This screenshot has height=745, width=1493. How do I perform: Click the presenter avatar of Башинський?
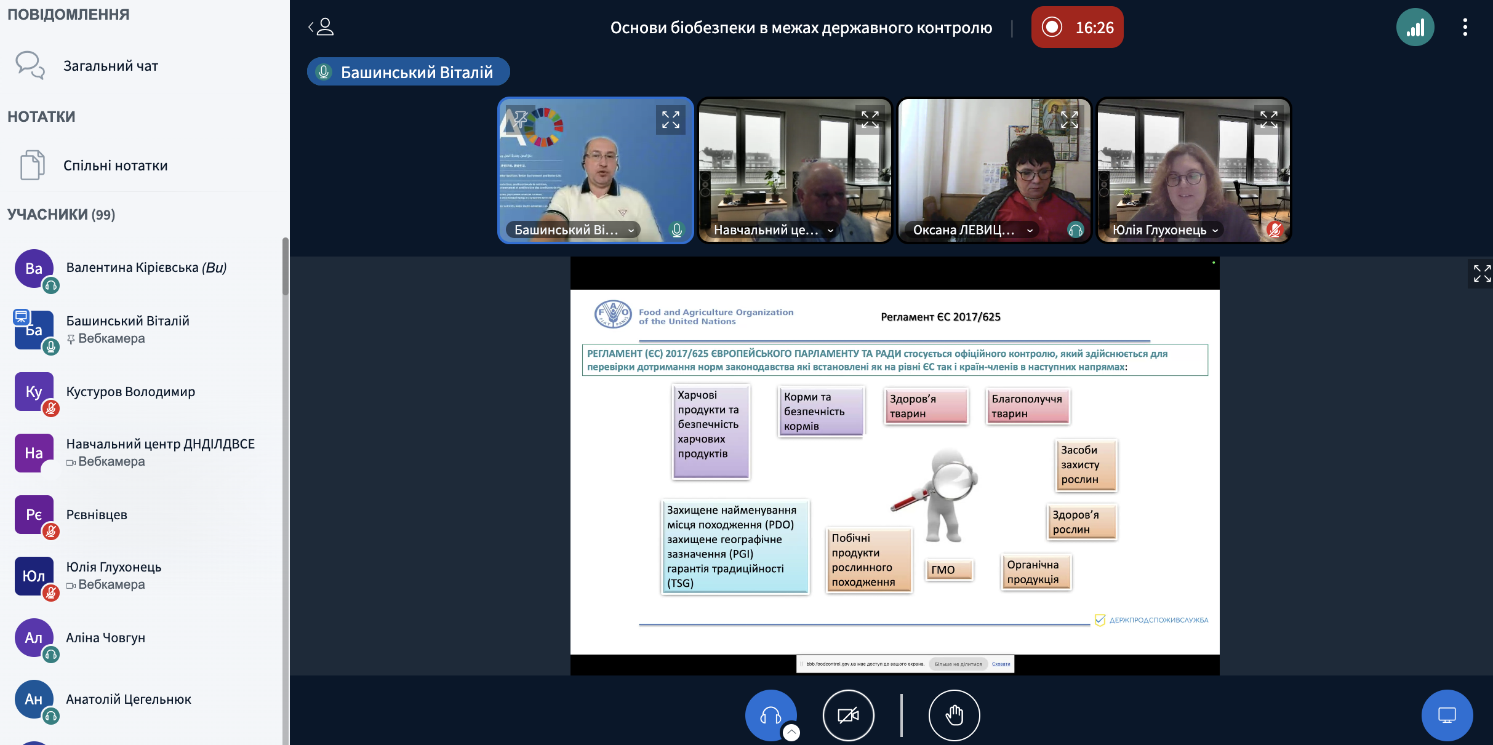34,330
